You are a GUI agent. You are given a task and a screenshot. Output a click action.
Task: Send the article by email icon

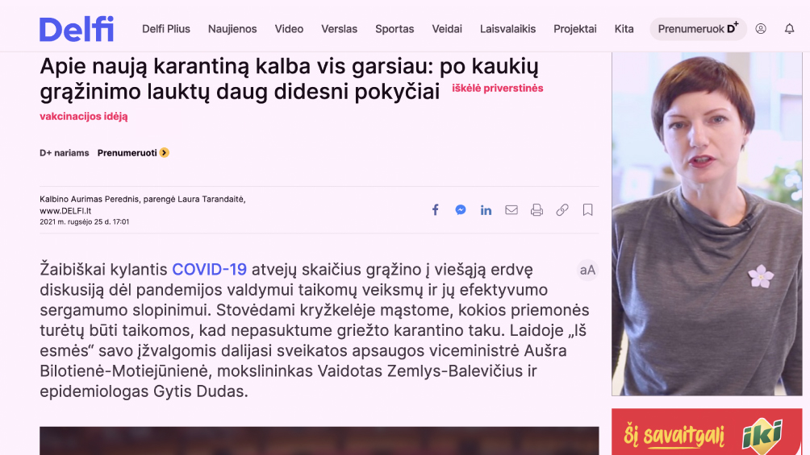pyautogui.click(x=511, y=210)
